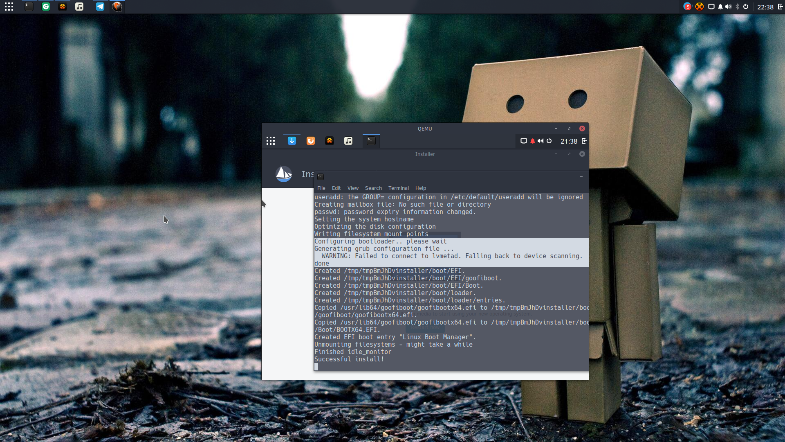
Task: Click the lvmetad WARNING line in terminal
Action: pos(452,256)
